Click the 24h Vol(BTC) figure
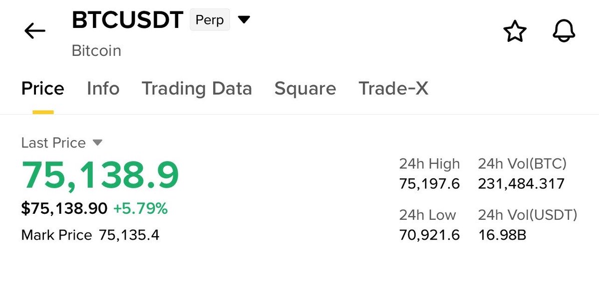Viewport: 599px width, 285px height. click(521, 184)
